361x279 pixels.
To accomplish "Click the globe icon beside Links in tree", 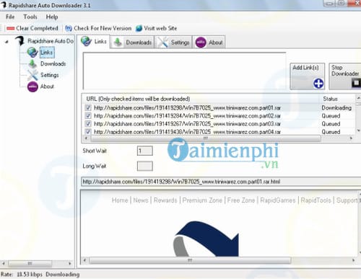I will pos(32,52).
